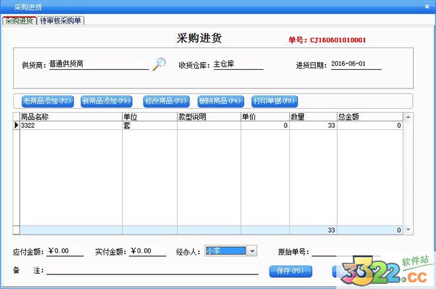Click the 应付金额 field
The height and width of the screenshot is (289, 436).
(x=65, y=251)
